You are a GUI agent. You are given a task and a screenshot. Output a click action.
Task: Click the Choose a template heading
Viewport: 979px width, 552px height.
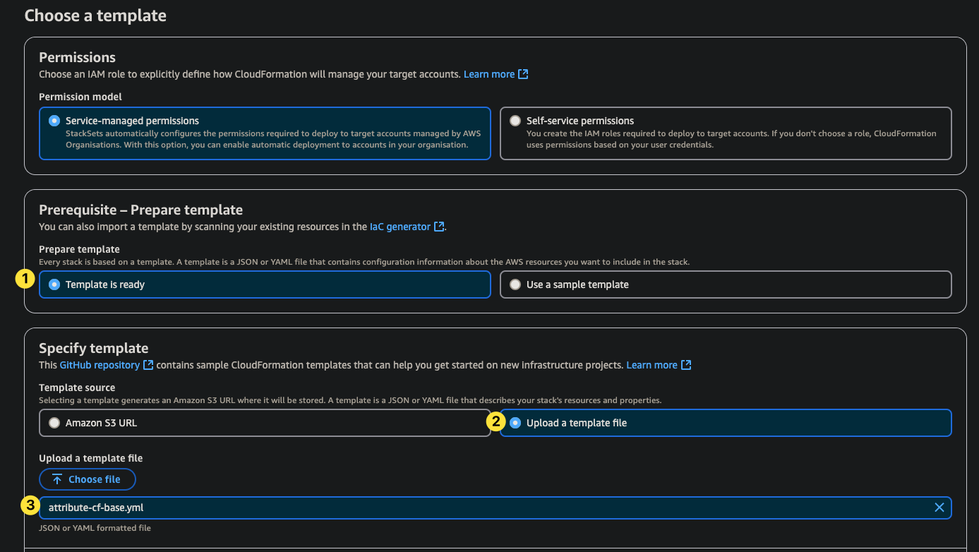click(x=95, y=16)
